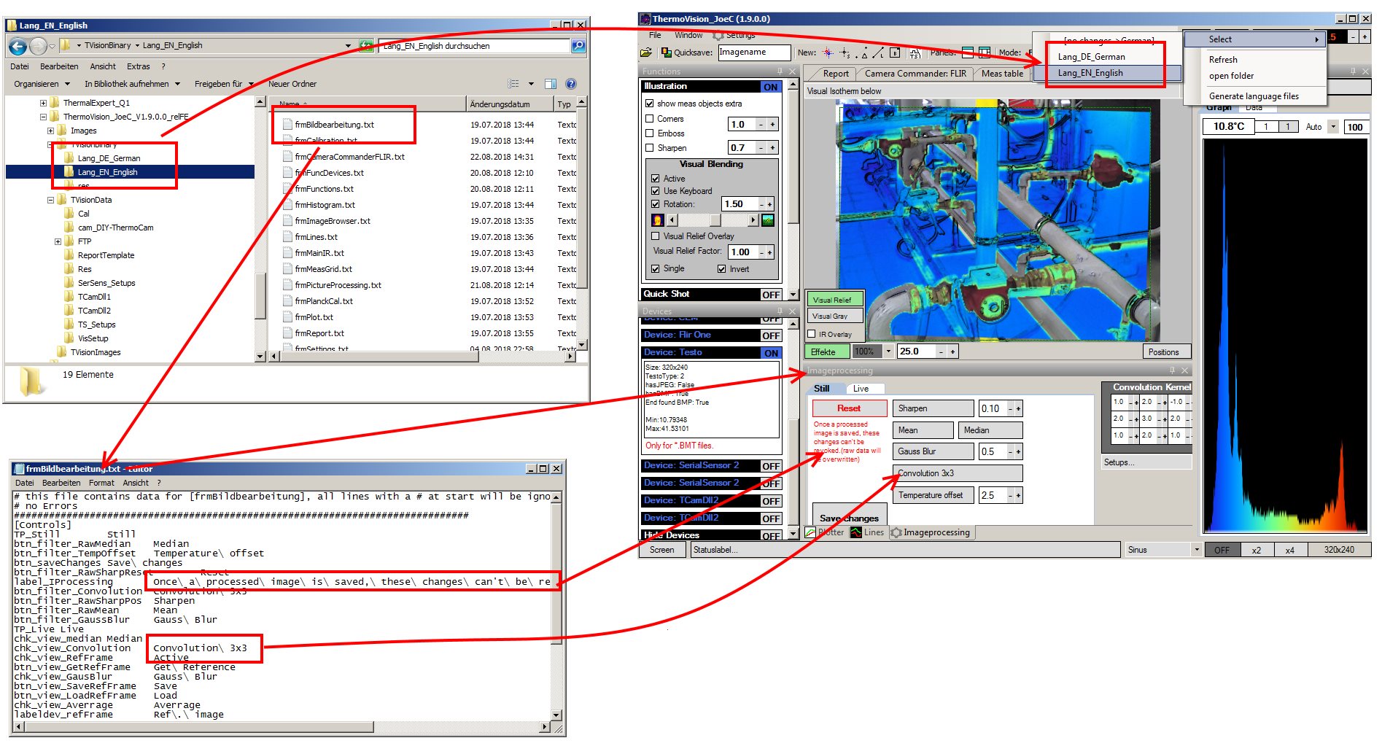1382x746 pixels.
Task: Uncheck the Invert checkbox
Action: coord(722,269)
